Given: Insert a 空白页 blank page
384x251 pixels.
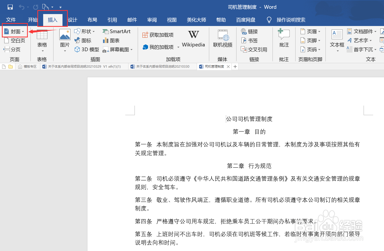Looking at the screenshot, I should (15, 40).
